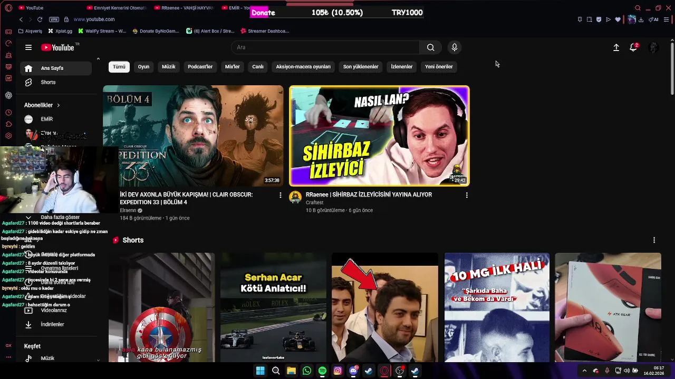The width and height of the screenshot is (675, 379).
Task: Click the Ara search input field
Action: [325, 47]
